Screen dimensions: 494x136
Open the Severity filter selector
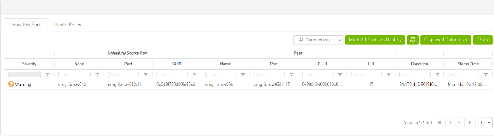pos(24,75)
